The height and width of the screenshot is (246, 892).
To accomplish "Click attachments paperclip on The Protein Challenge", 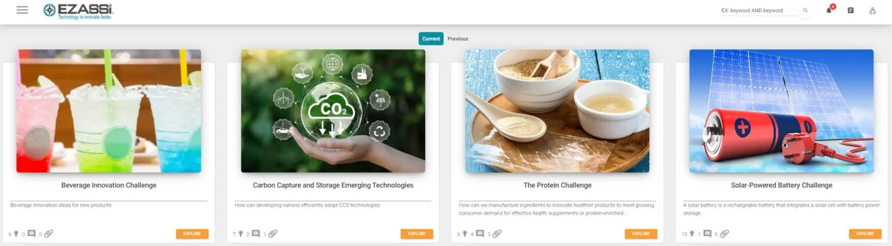I will [497, 234].
